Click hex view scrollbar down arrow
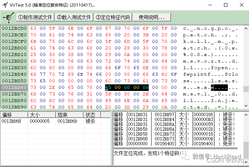This screenshot has height=167, width=249. (246, 105)
